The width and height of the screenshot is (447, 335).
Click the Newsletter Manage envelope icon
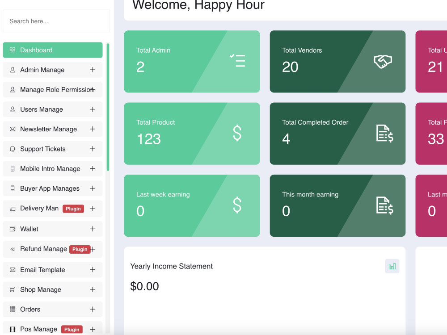tap(12, 129)
